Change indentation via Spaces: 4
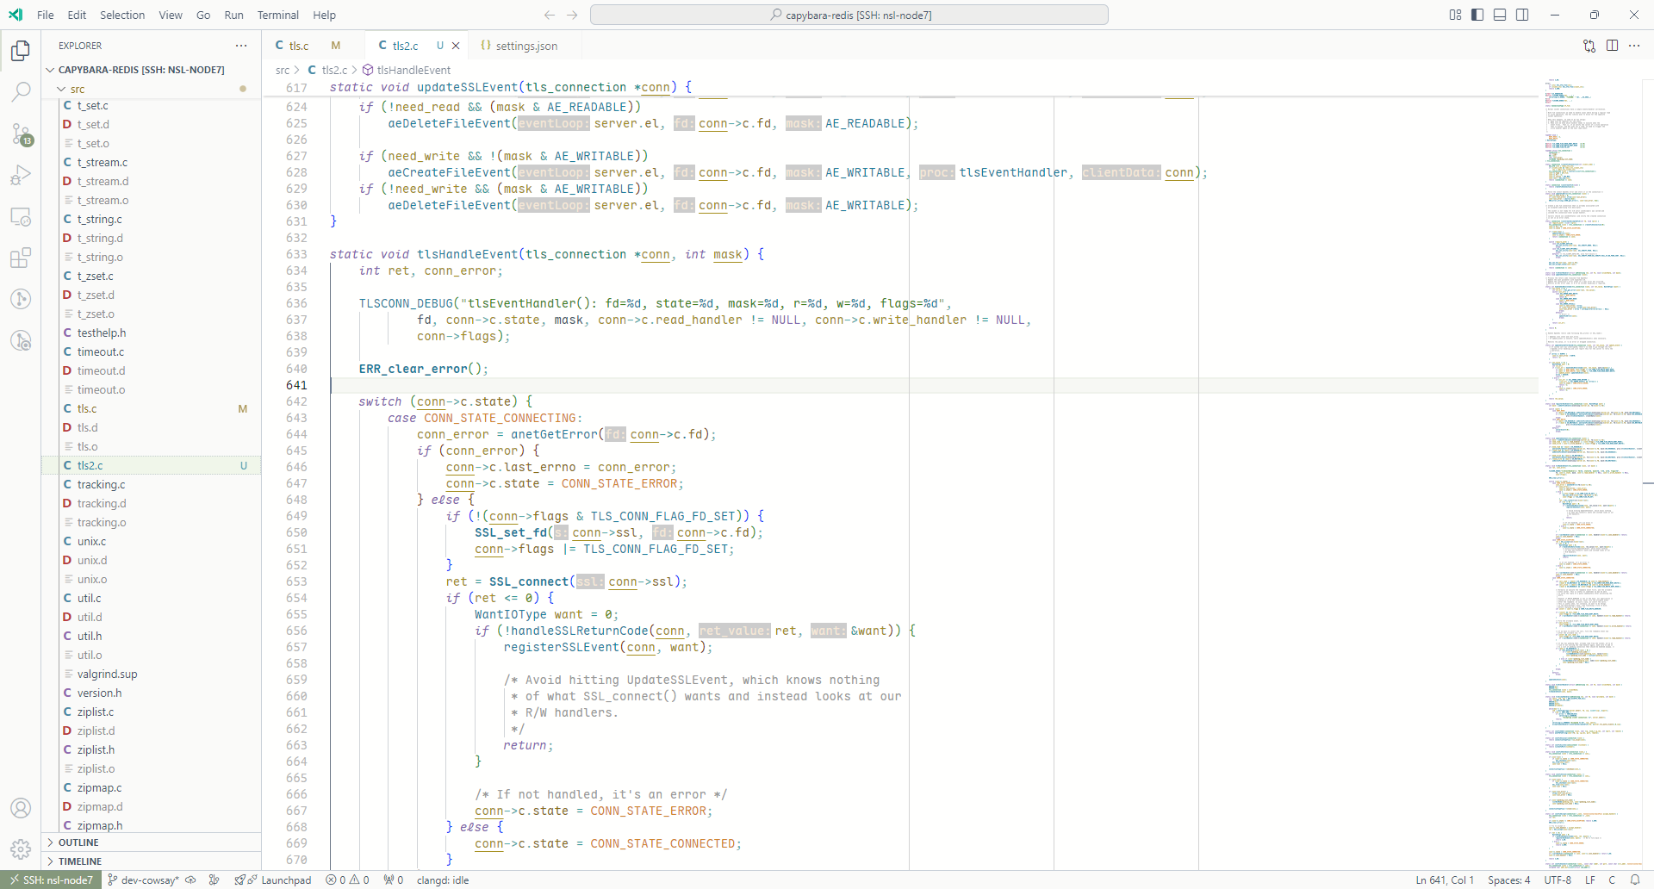1654x889 pixels. click(1508, 880)
